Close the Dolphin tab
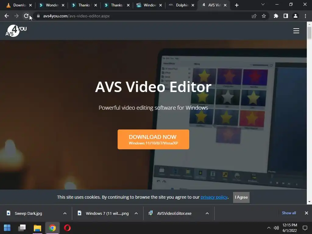 click(x=193, y=5)
